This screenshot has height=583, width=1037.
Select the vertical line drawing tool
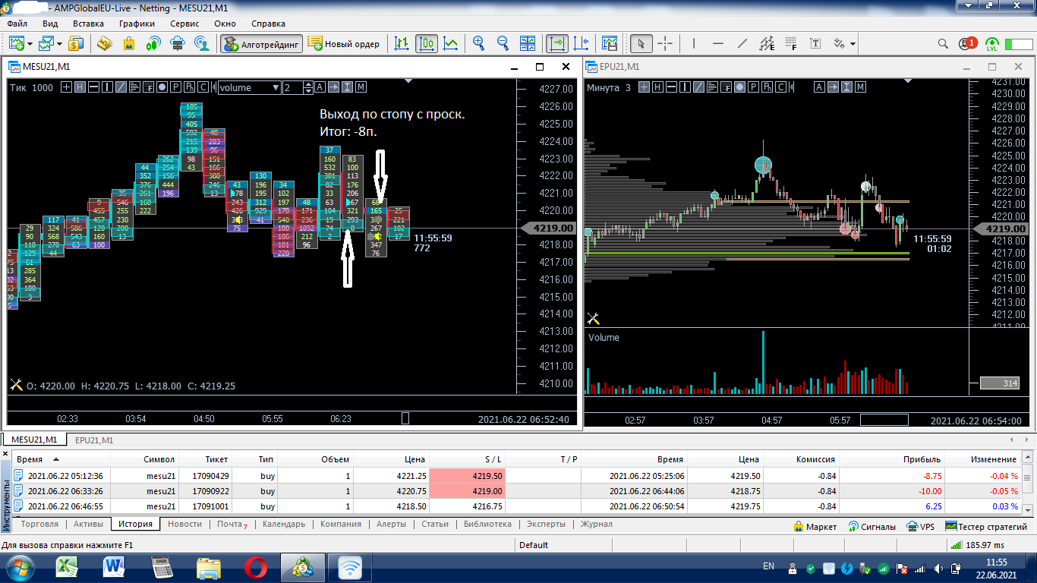[694, 43]
